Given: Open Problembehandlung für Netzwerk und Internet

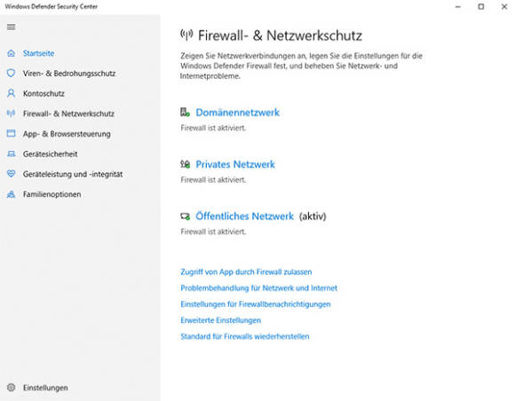Looking at the screenshot, I should pyautogui.click(x=258, y=288).
